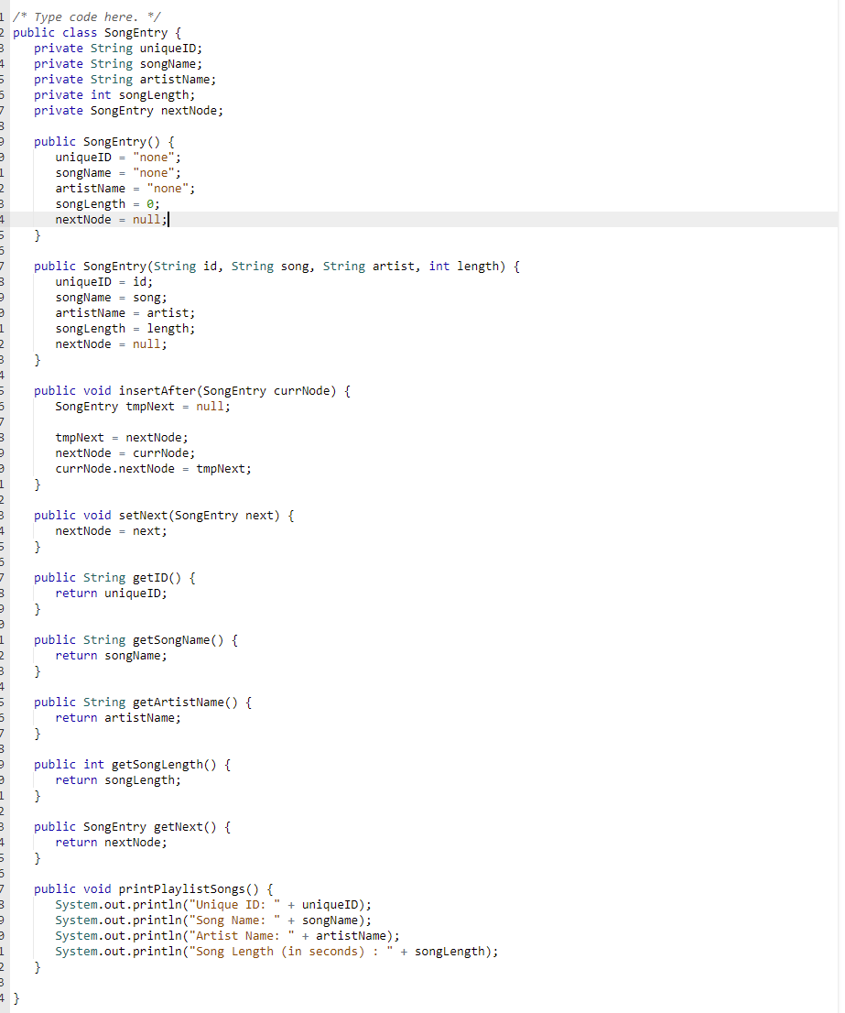Viewport: 845px width, 1013px height.
Task: Click the default SongEntry constructor name
Action: (x=108, y=141)
